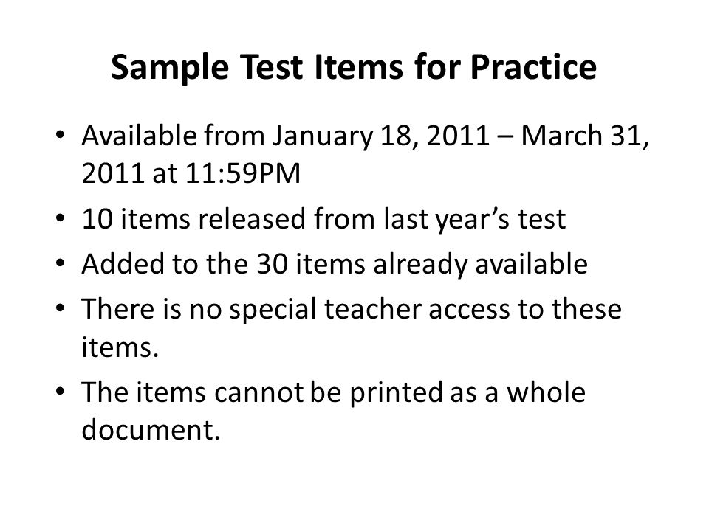Click the text 'March 31,'

tap(585, 136)
